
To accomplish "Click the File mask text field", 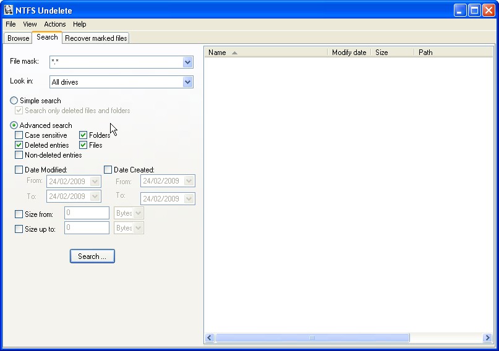I will [116, 62].
